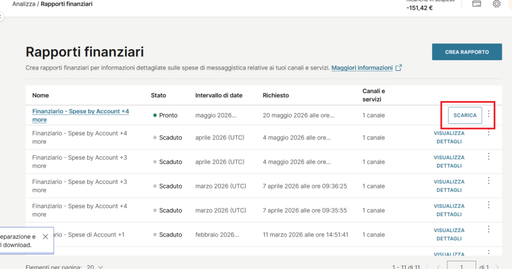
Task: Click the Richiesto column header
Action: tap(276, 95)
